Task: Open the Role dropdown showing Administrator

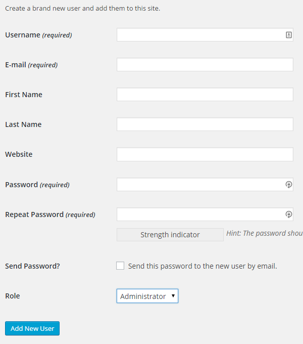Action: tap(147, 296)
